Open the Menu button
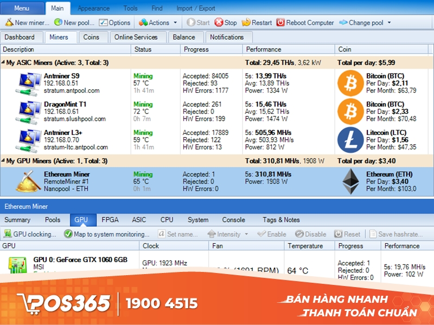Viewport: 434px width, 325px height. pos(22,8)
